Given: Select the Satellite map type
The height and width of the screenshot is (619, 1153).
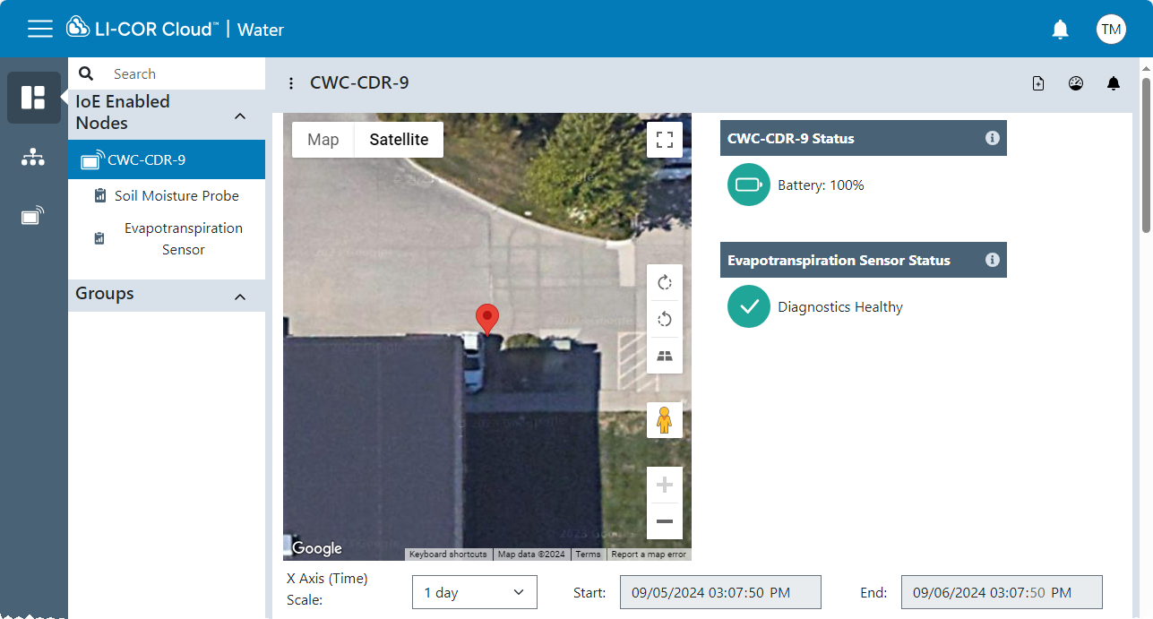Looking at the screenshot, I should point(400,140).
